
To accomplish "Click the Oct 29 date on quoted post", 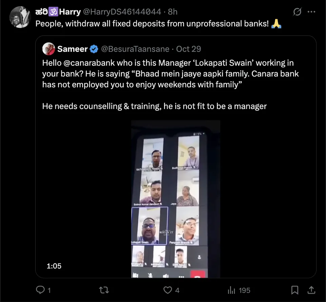I will pyautogui.click(x=189, y=49).
